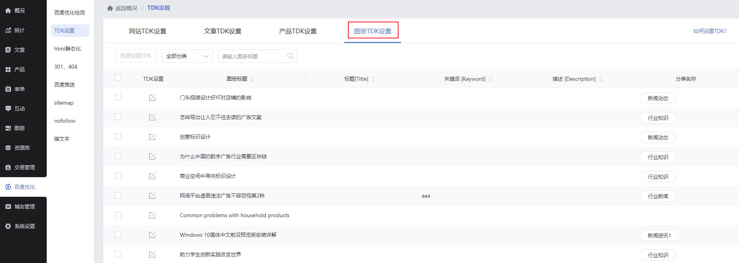The image size is (739, 263).
Task: Edit TDK for 门头招牌设计好坏对店铺的影响
Action: pyautogui.click(x=152, y=98)
